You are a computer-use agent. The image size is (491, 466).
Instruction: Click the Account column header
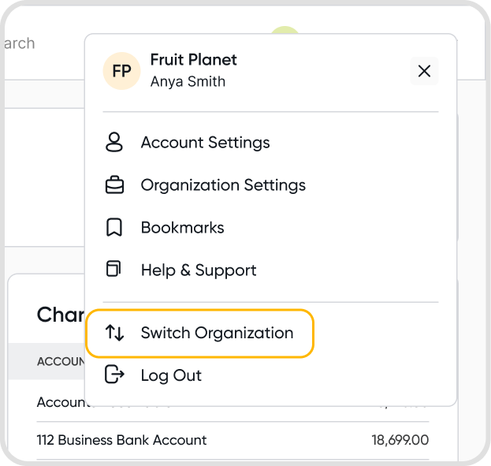pyautogui.click(x=61, y=361)
